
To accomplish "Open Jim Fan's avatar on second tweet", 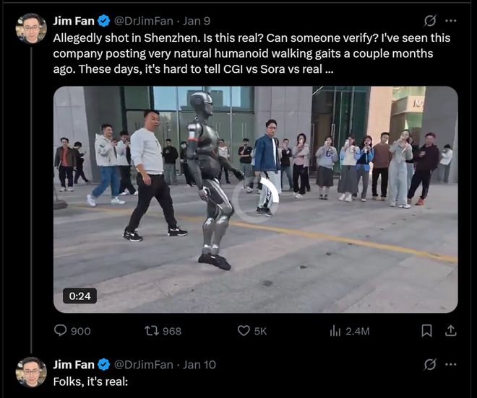I will 31,372.
